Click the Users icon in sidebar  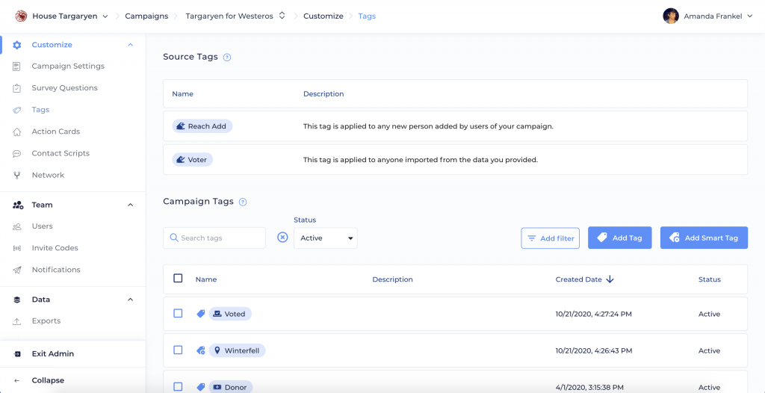[x=17, y=226]
